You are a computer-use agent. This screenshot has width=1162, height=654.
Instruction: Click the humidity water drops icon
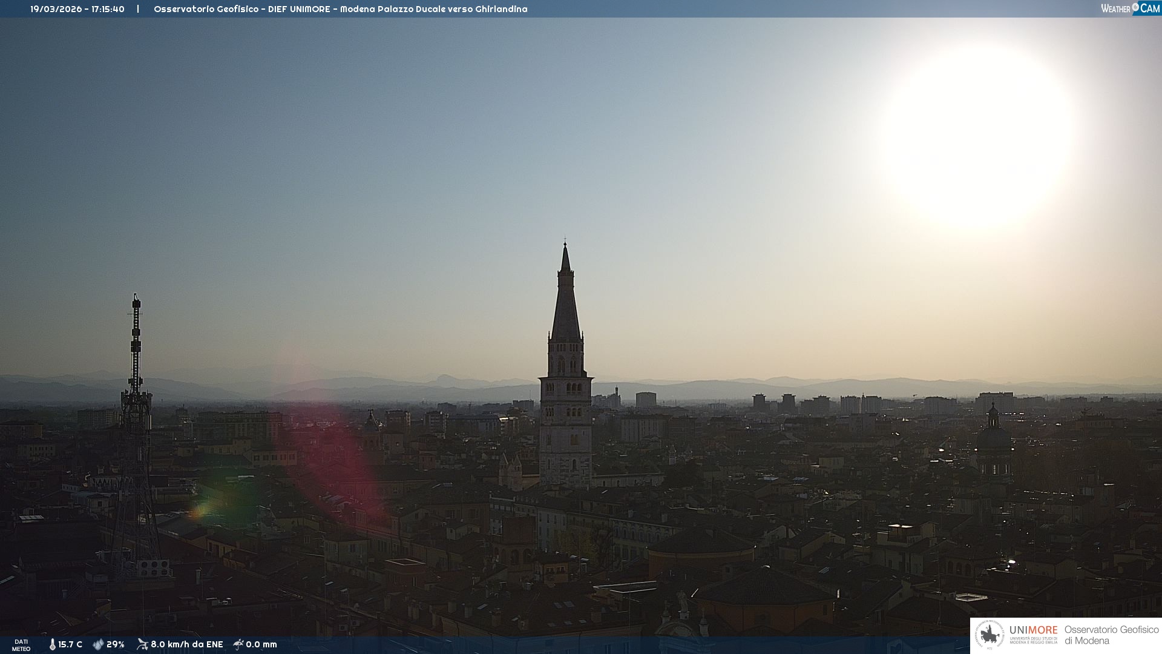click(98, 644)
